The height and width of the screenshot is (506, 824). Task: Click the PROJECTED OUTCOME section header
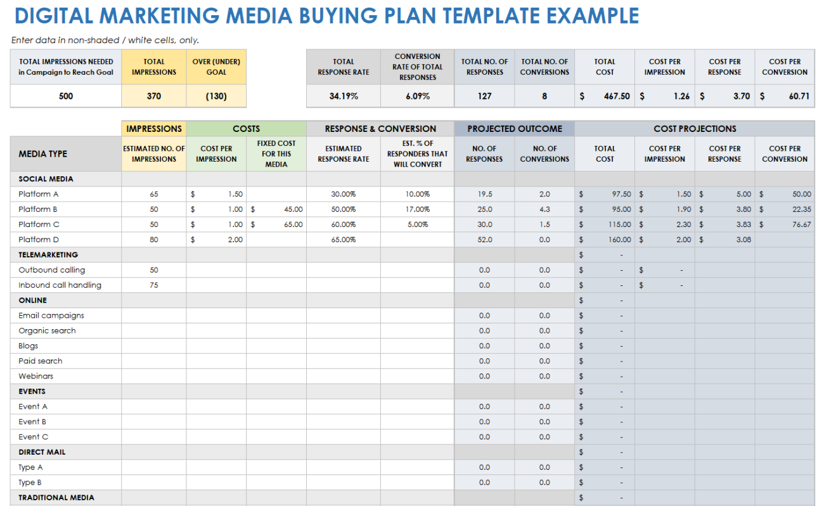(x=514, y=129)
